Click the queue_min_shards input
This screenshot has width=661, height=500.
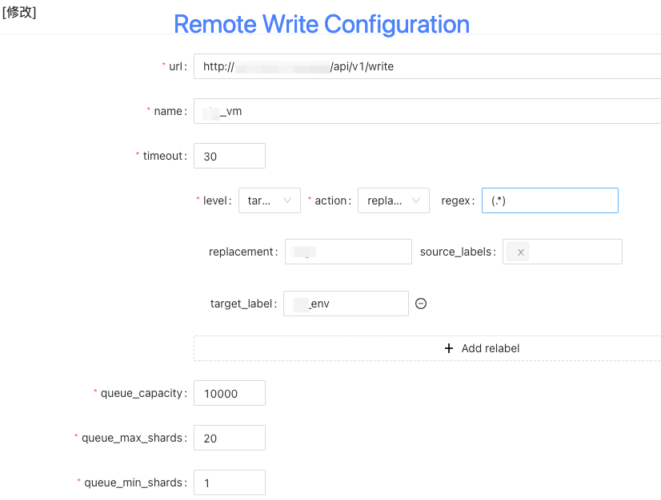click(230, 482)
